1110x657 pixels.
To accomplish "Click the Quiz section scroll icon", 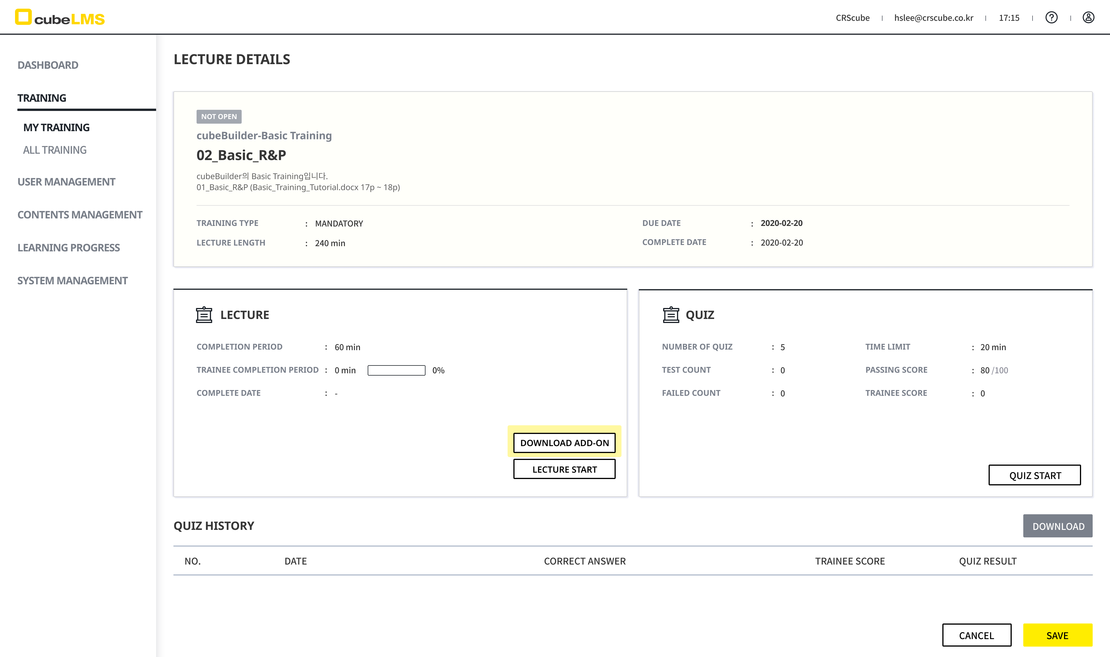I will pyautogui.click(x=671, y=315).
